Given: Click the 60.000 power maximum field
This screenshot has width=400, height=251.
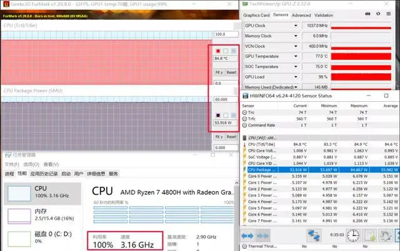Looking at the screenshot, I should pos(226,99).
